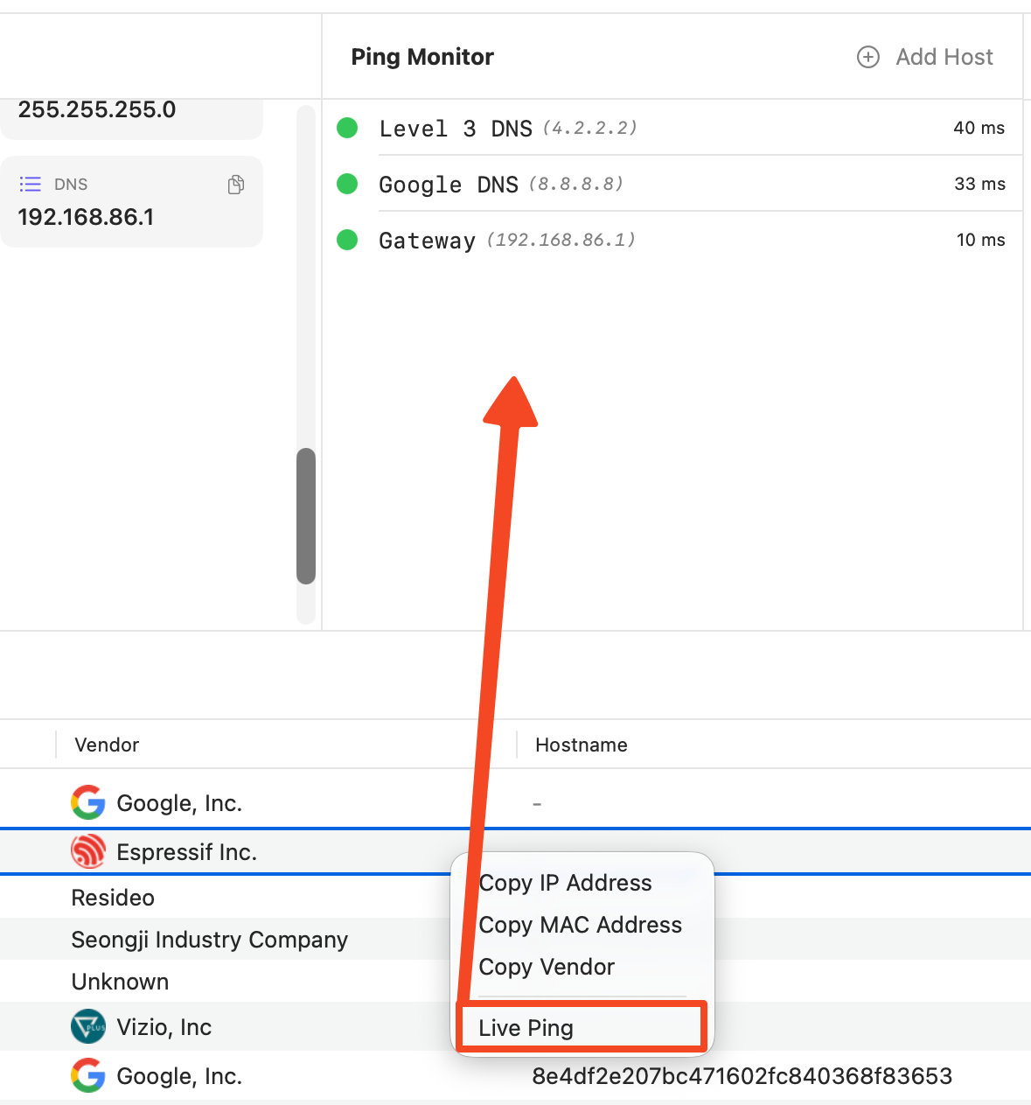Click the Vizio vendor logo
The width and height of the screenshot is (1031, 1105).
(x=88, y=1027)
